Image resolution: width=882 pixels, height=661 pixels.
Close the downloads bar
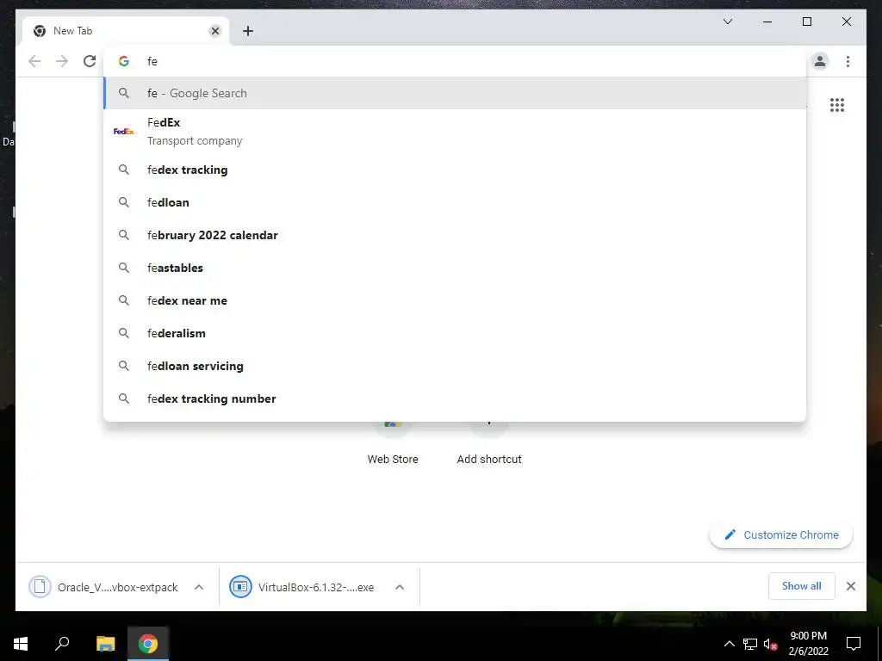click(851, 586)
